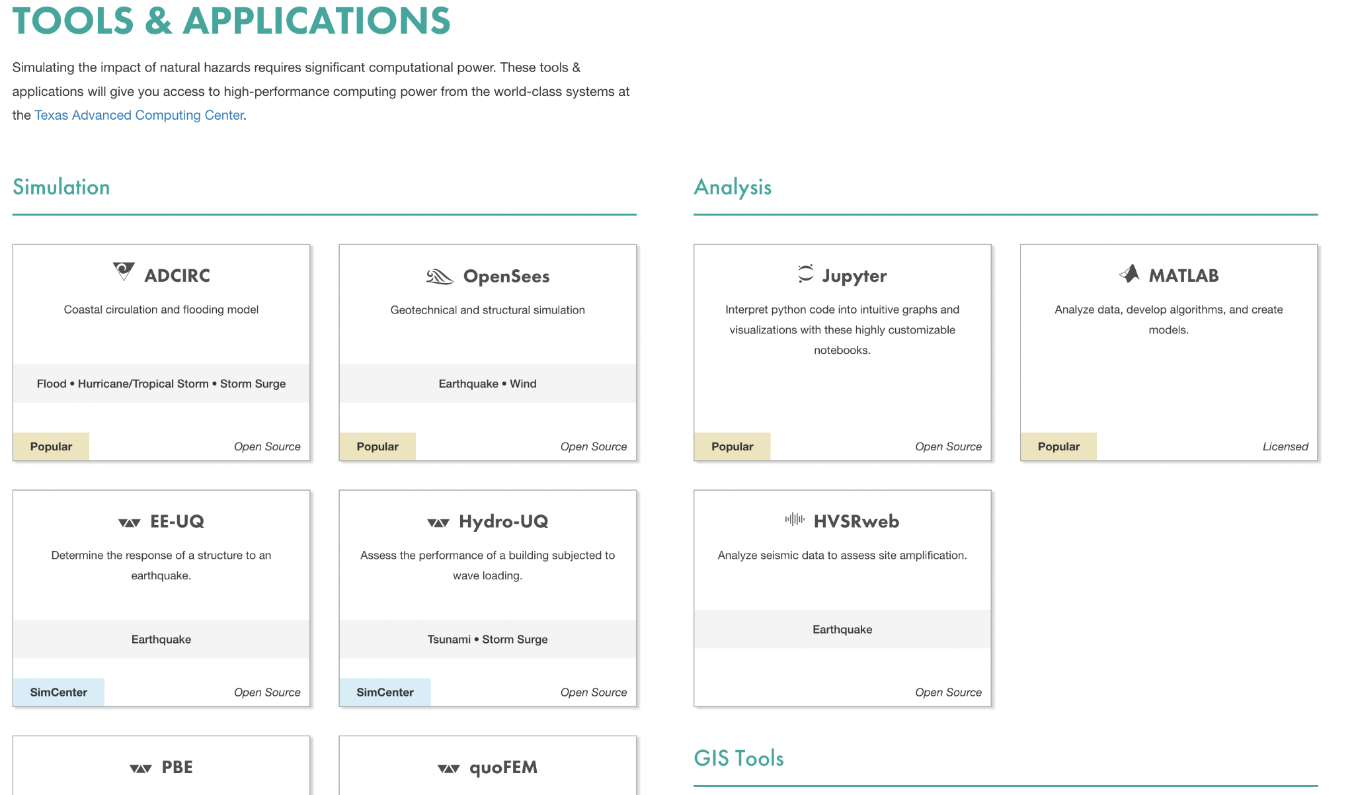Click the 'Earthquake • Wind' tags on OpenSees
The height and width of the screenshot is (795, 1354).
(x=488, y=384)
